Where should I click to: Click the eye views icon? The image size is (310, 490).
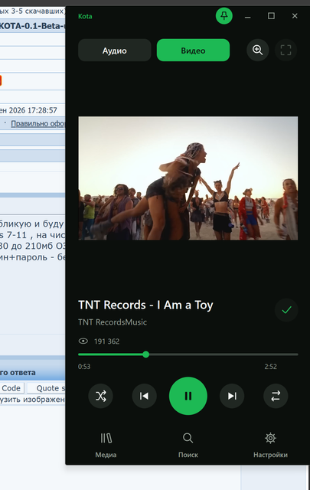[83, 341]
